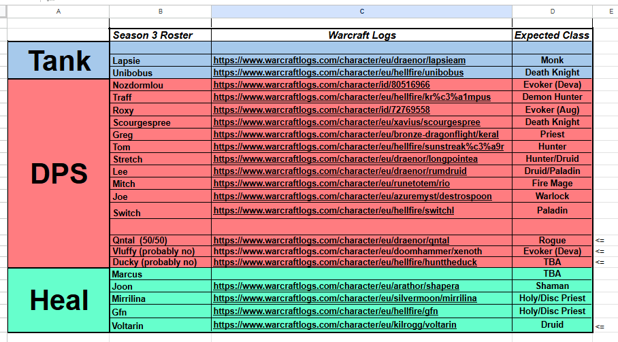618x342 pixels.
Task: Select the Marcus name cell
Action: tap(161, 274)
